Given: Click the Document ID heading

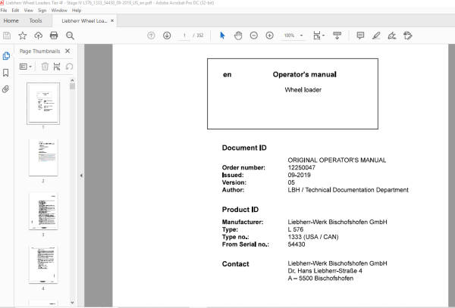Looking at the screenshot, I should [x=244, y=148].
